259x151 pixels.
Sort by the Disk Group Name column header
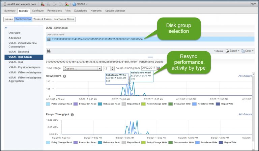pos(56,35)
